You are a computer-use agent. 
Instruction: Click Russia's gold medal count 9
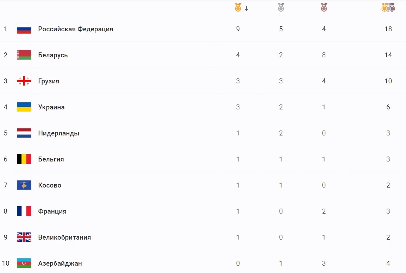(x=238, y=29)
